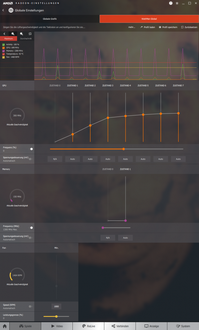
Task: Click GPU Zustand 1 curve point
Action: coord(72,134)
